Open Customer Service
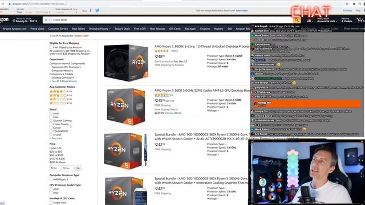The width and height of the screenshot is (365, 205). point(58,29)
